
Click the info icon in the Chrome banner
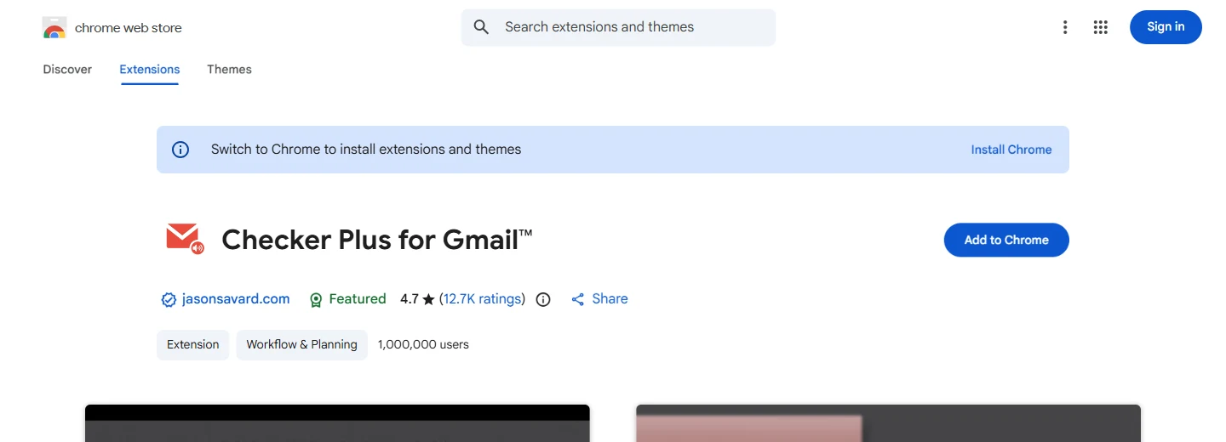click(x=180, y=150)
